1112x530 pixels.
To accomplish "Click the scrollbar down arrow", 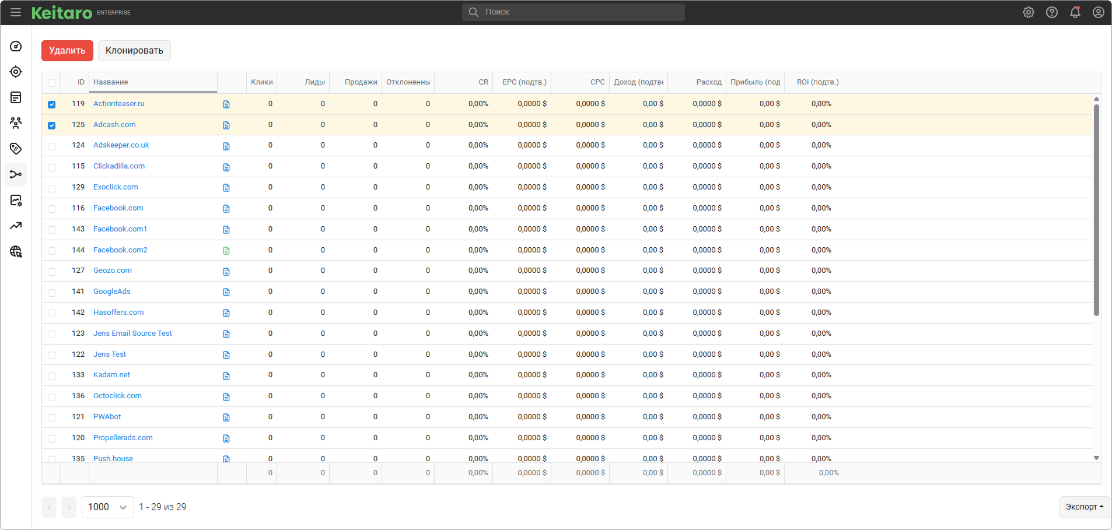I will tap(1096, 458).
